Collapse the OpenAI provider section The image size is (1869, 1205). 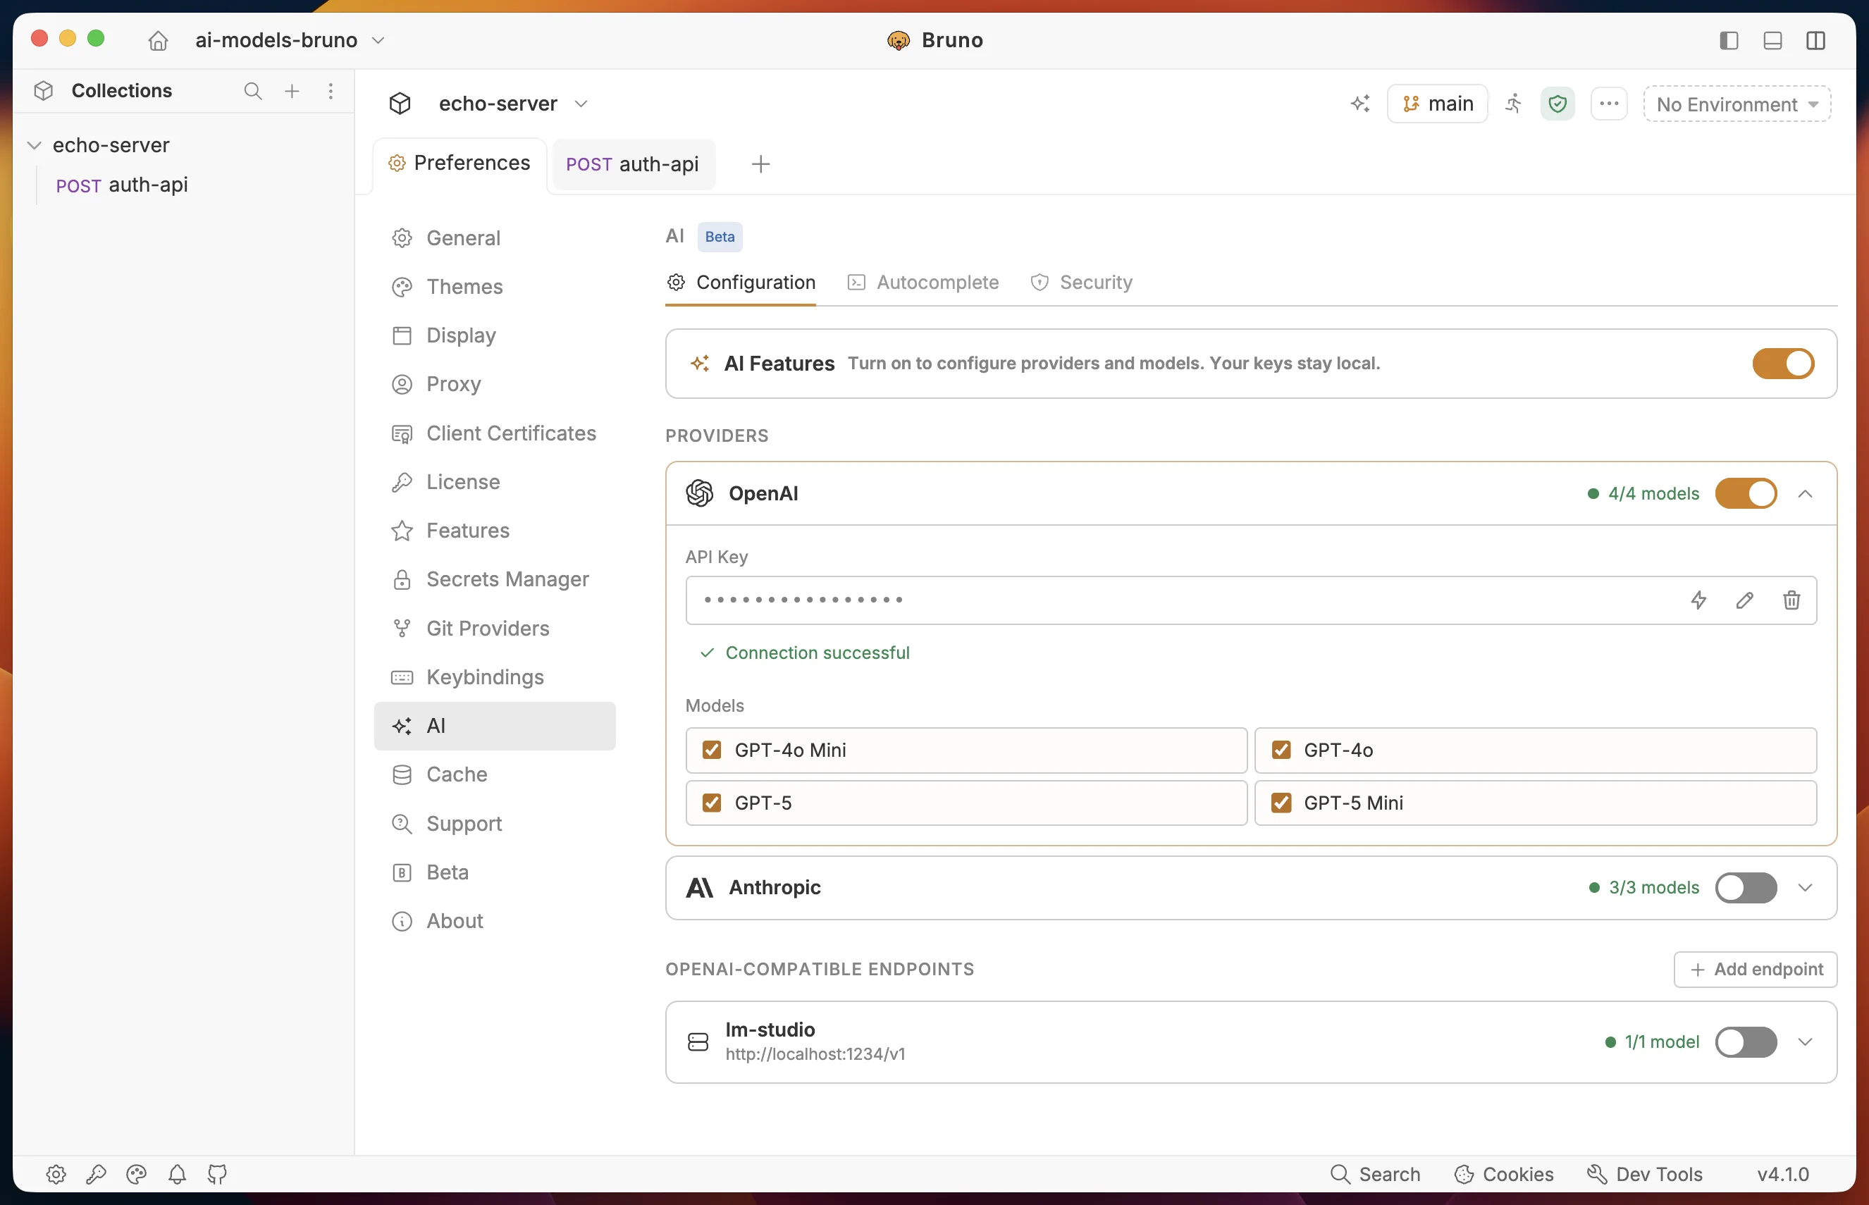pyautogui.click(x=1805, y=494)
